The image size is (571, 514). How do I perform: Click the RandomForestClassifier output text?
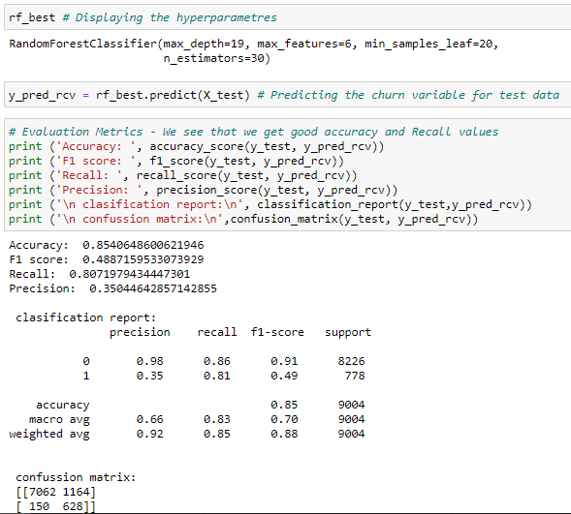tap(253, 51)
